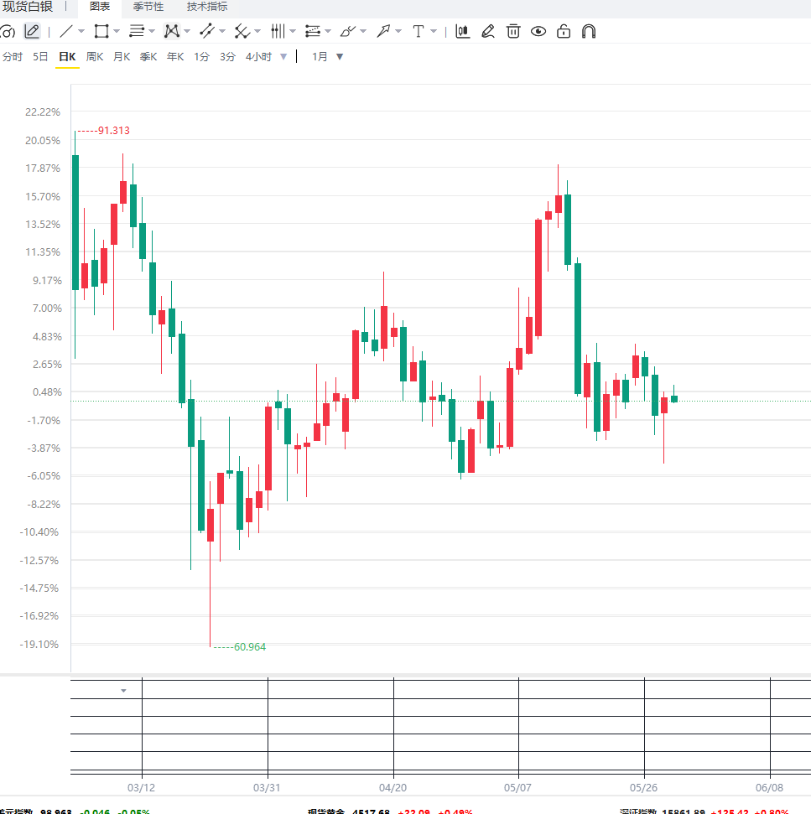This screenshot has height=814, width=811.
Task: Toggle the magnet snap mode
Action: (x=589, y=31)
